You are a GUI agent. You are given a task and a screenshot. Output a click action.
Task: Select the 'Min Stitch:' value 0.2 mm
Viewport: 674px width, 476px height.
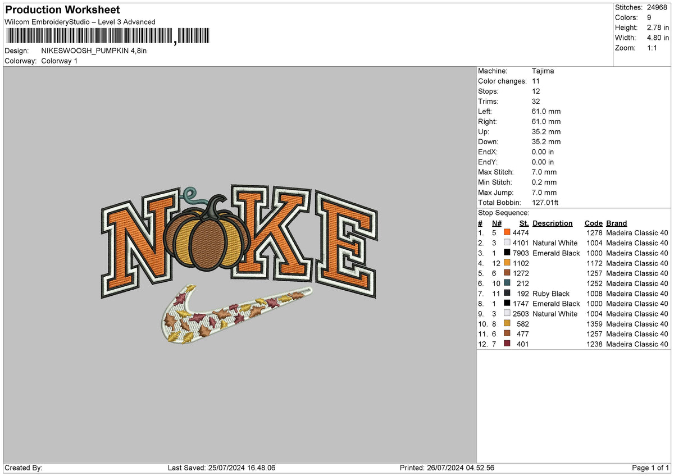point(544,182)
